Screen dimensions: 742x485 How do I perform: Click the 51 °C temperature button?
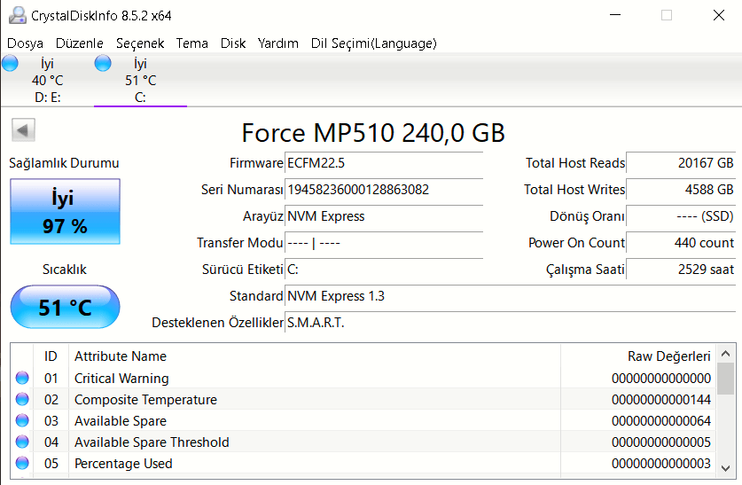coord(65,308)
